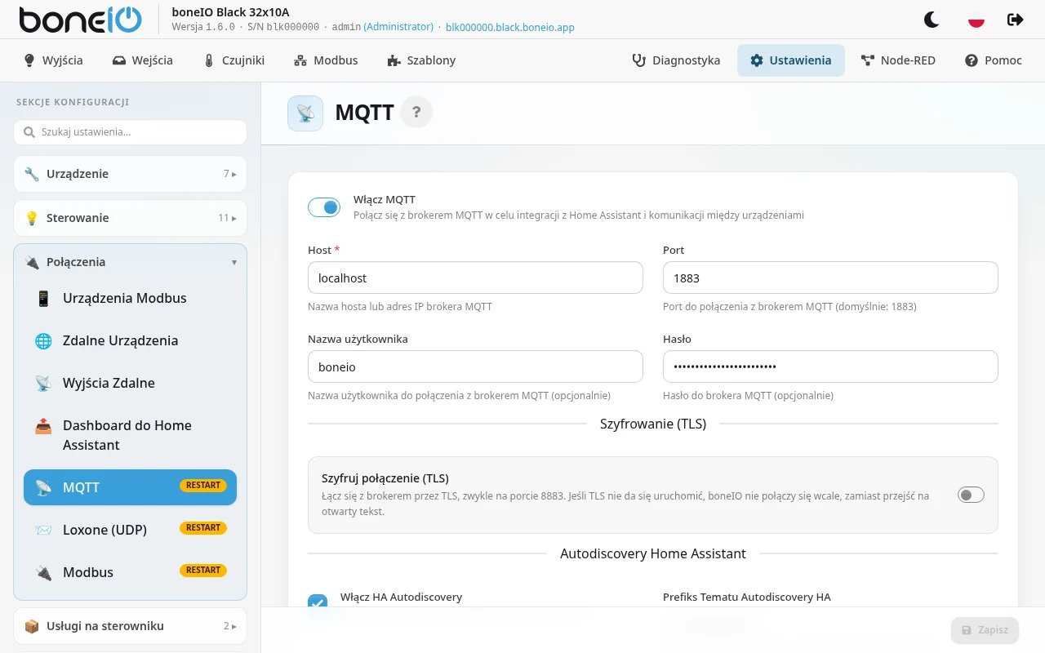The image size is (1045, 653).
Task: Click the package icon beside Usługi na sterowniku
Action: pyautogui.click(x=32, y=626)
